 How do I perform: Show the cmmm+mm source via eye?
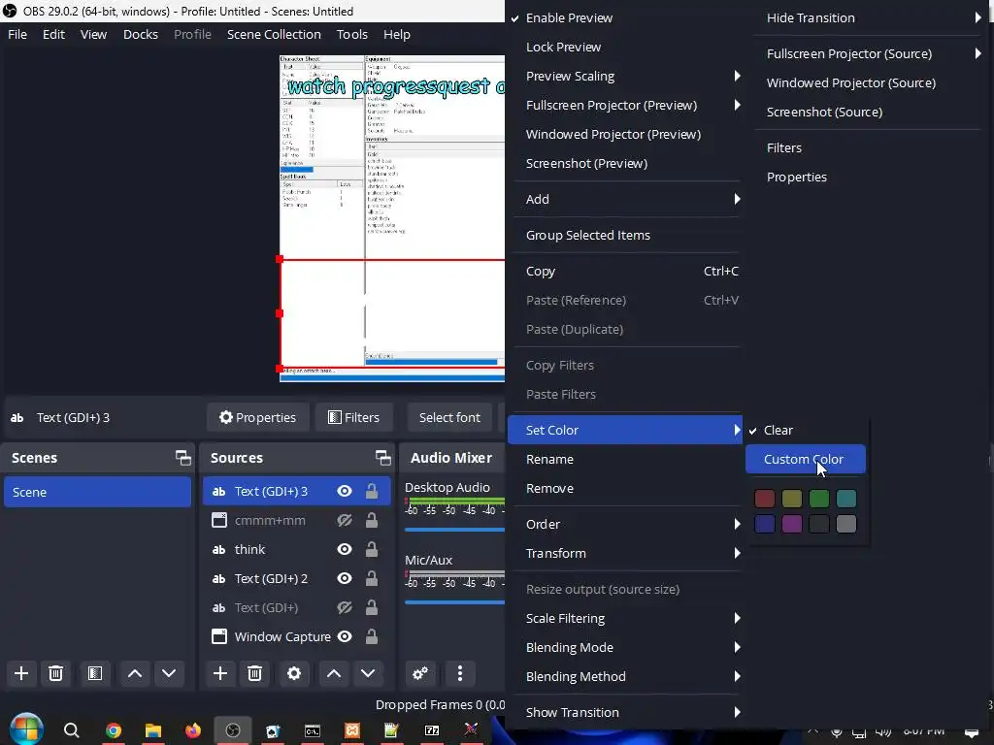tap(345, 521)
